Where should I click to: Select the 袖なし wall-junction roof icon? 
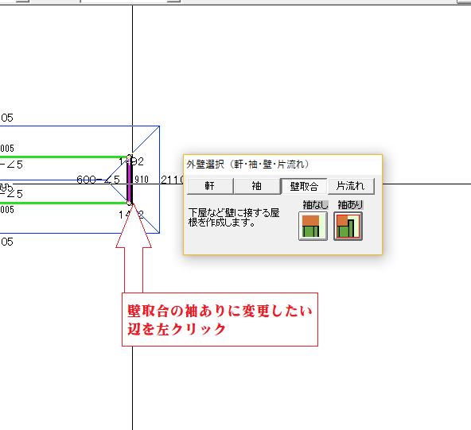[x=313, y=227]
